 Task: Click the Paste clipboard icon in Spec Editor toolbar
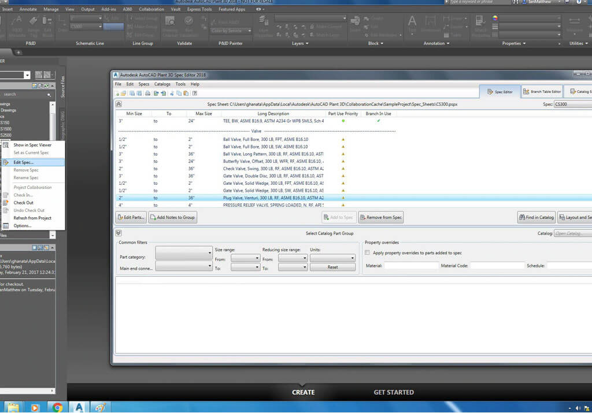[186, 94]
